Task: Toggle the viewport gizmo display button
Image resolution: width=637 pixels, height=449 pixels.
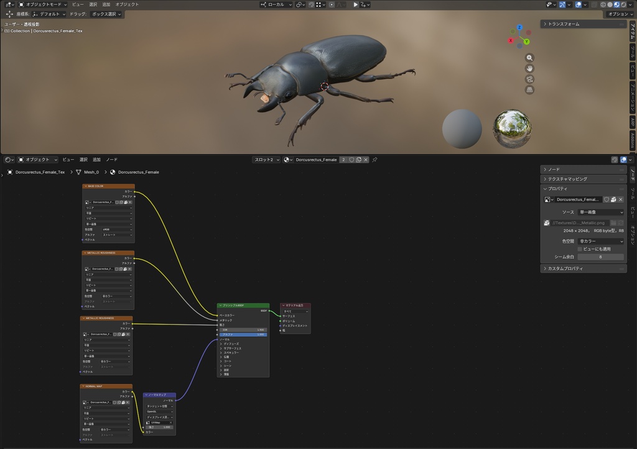Action: pos(562,4)
